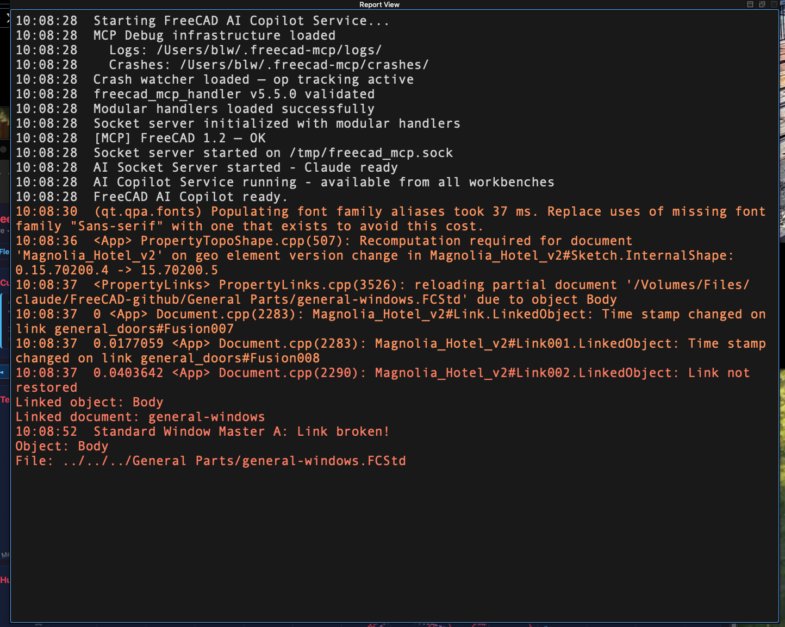The image size is (785, 627).
Task: Click the 'Magnolia_Hotel_v2#Link.LinkedObject' time stamp warning
Action: (x=390, y=314)
